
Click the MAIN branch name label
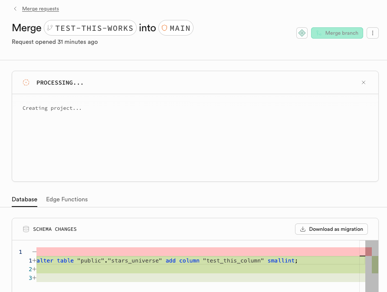pos(180,28)
